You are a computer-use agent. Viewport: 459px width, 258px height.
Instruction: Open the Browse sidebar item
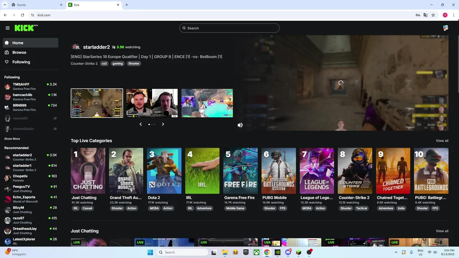[30, 52]
